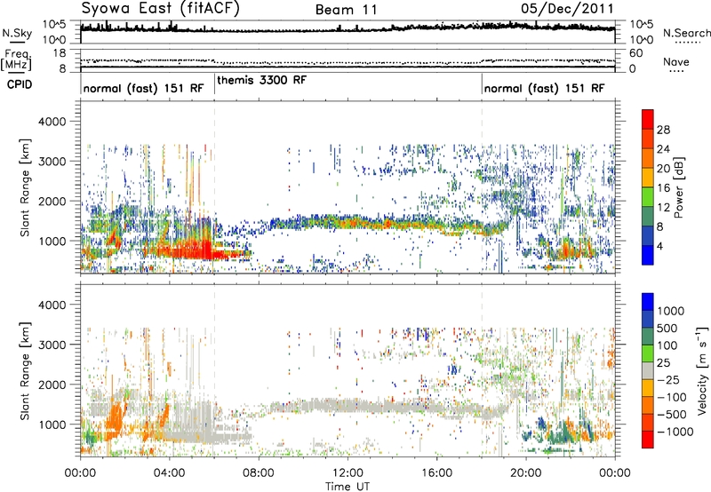This screenshot has height=492, width=711.
Task: Click the date "05/Dec/2011"
Action: coord(567,9)
